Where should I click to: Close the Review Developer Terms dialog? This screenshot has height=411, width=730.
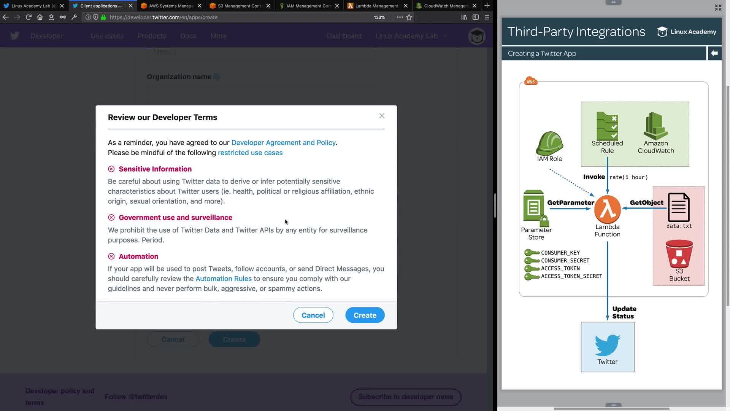pyautogui.click(x=382, y=116)
